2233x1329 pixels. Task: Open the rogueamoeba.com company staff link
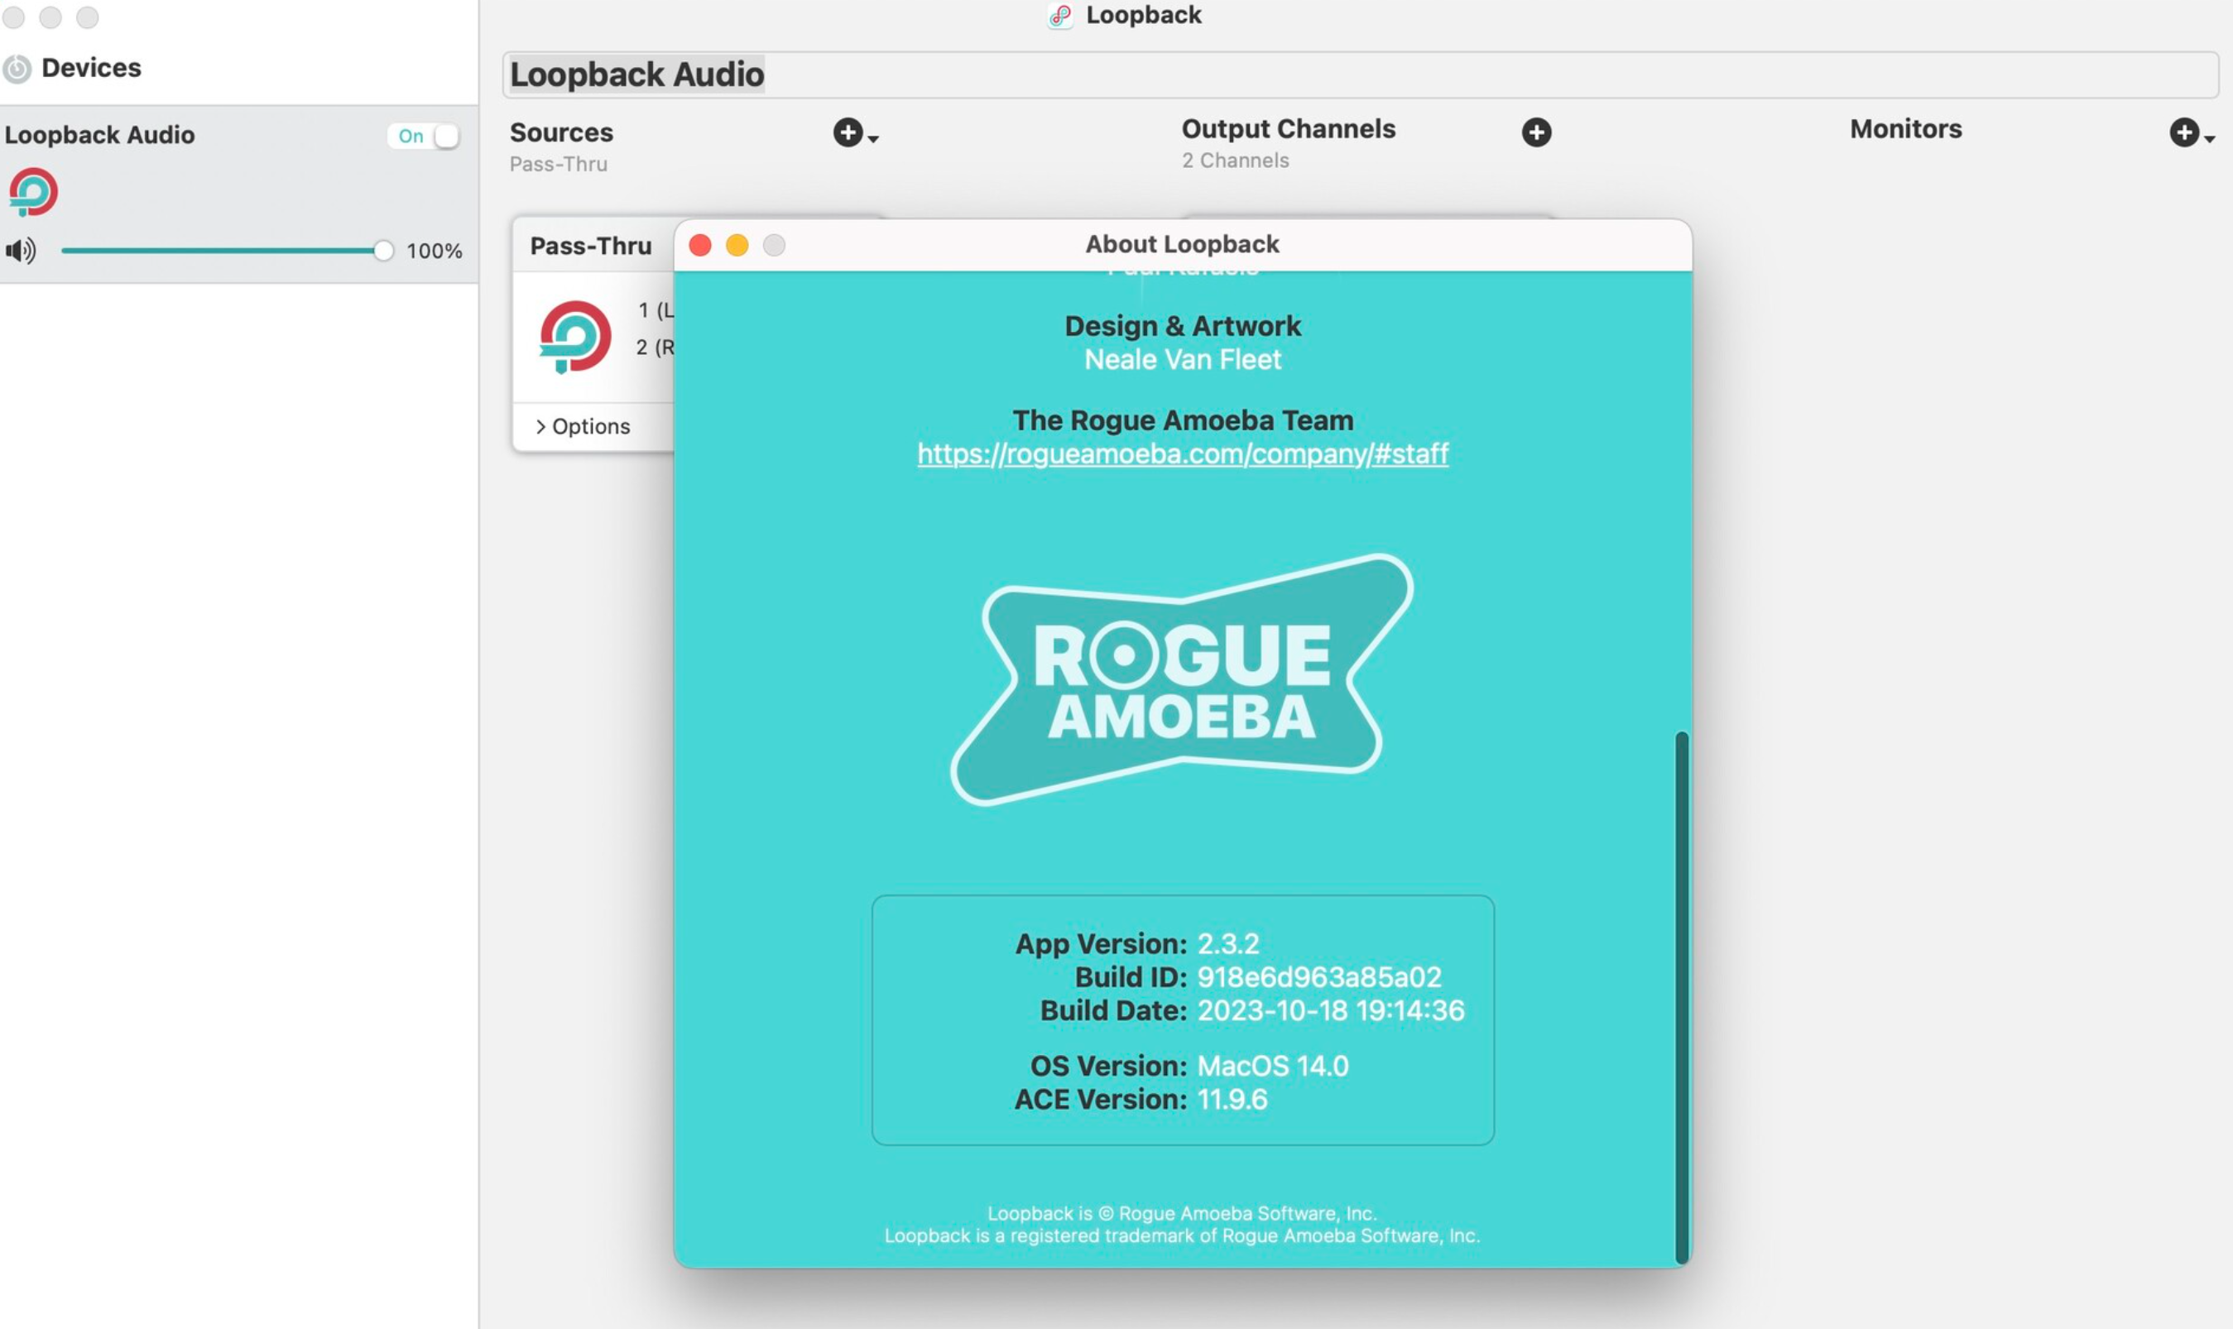tap(1183, 454)
